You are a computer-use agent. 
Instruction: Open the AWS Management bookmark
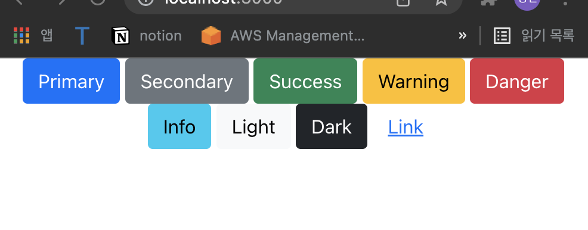click(x=283, y=36)
